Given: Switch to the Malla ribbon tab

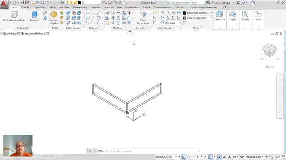Looking at the screenshot, I should coord(51,8).
